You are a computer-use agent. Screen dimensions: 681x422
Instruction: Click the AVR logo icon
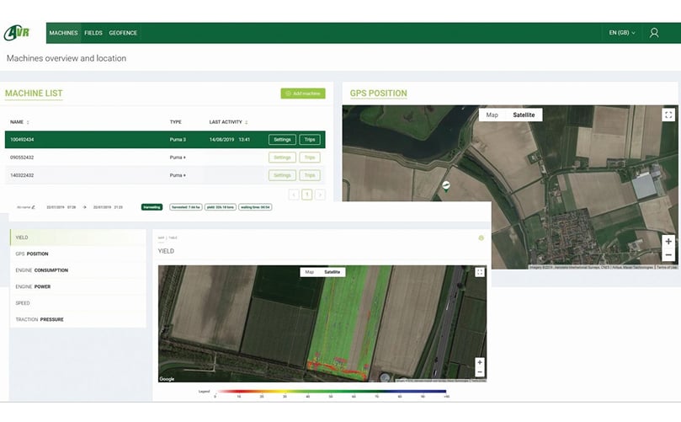click(17, 33)
